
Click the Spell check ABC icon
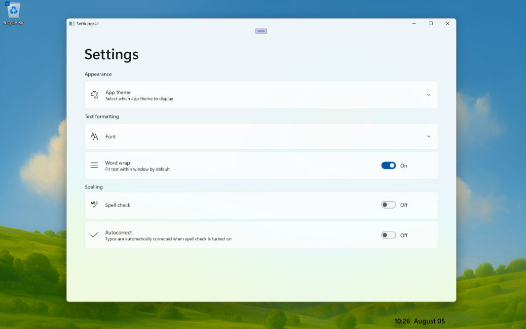coord(94,205)
